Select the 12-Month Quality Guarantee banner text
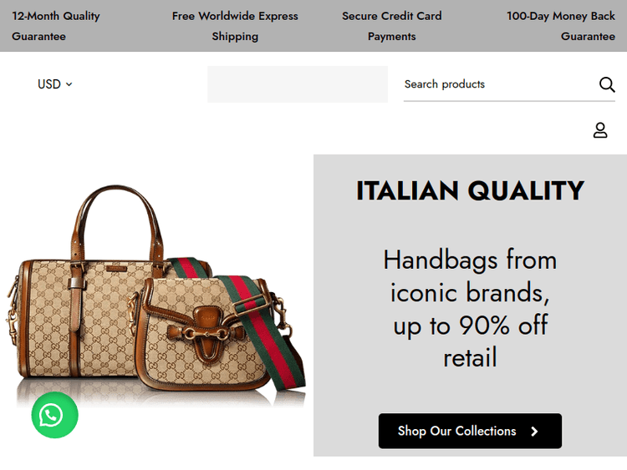This screenshot has height=470, width=627. [55, 26]
